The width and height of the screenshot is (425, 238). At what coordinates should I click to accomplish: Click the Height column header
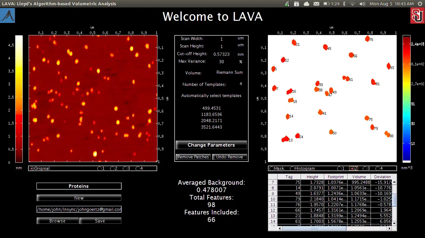coord(312,177)
